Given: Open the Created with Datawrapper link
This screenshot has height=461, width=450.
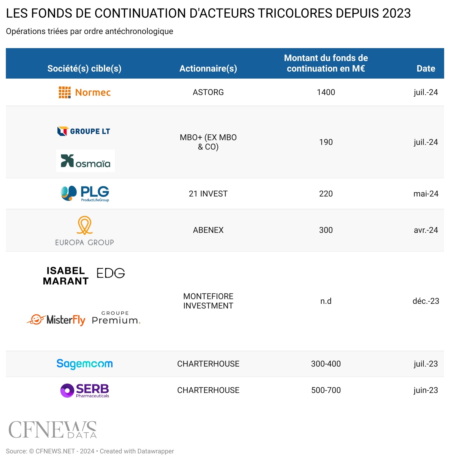Looking at the screenshot, I should [x=137, y=451].
